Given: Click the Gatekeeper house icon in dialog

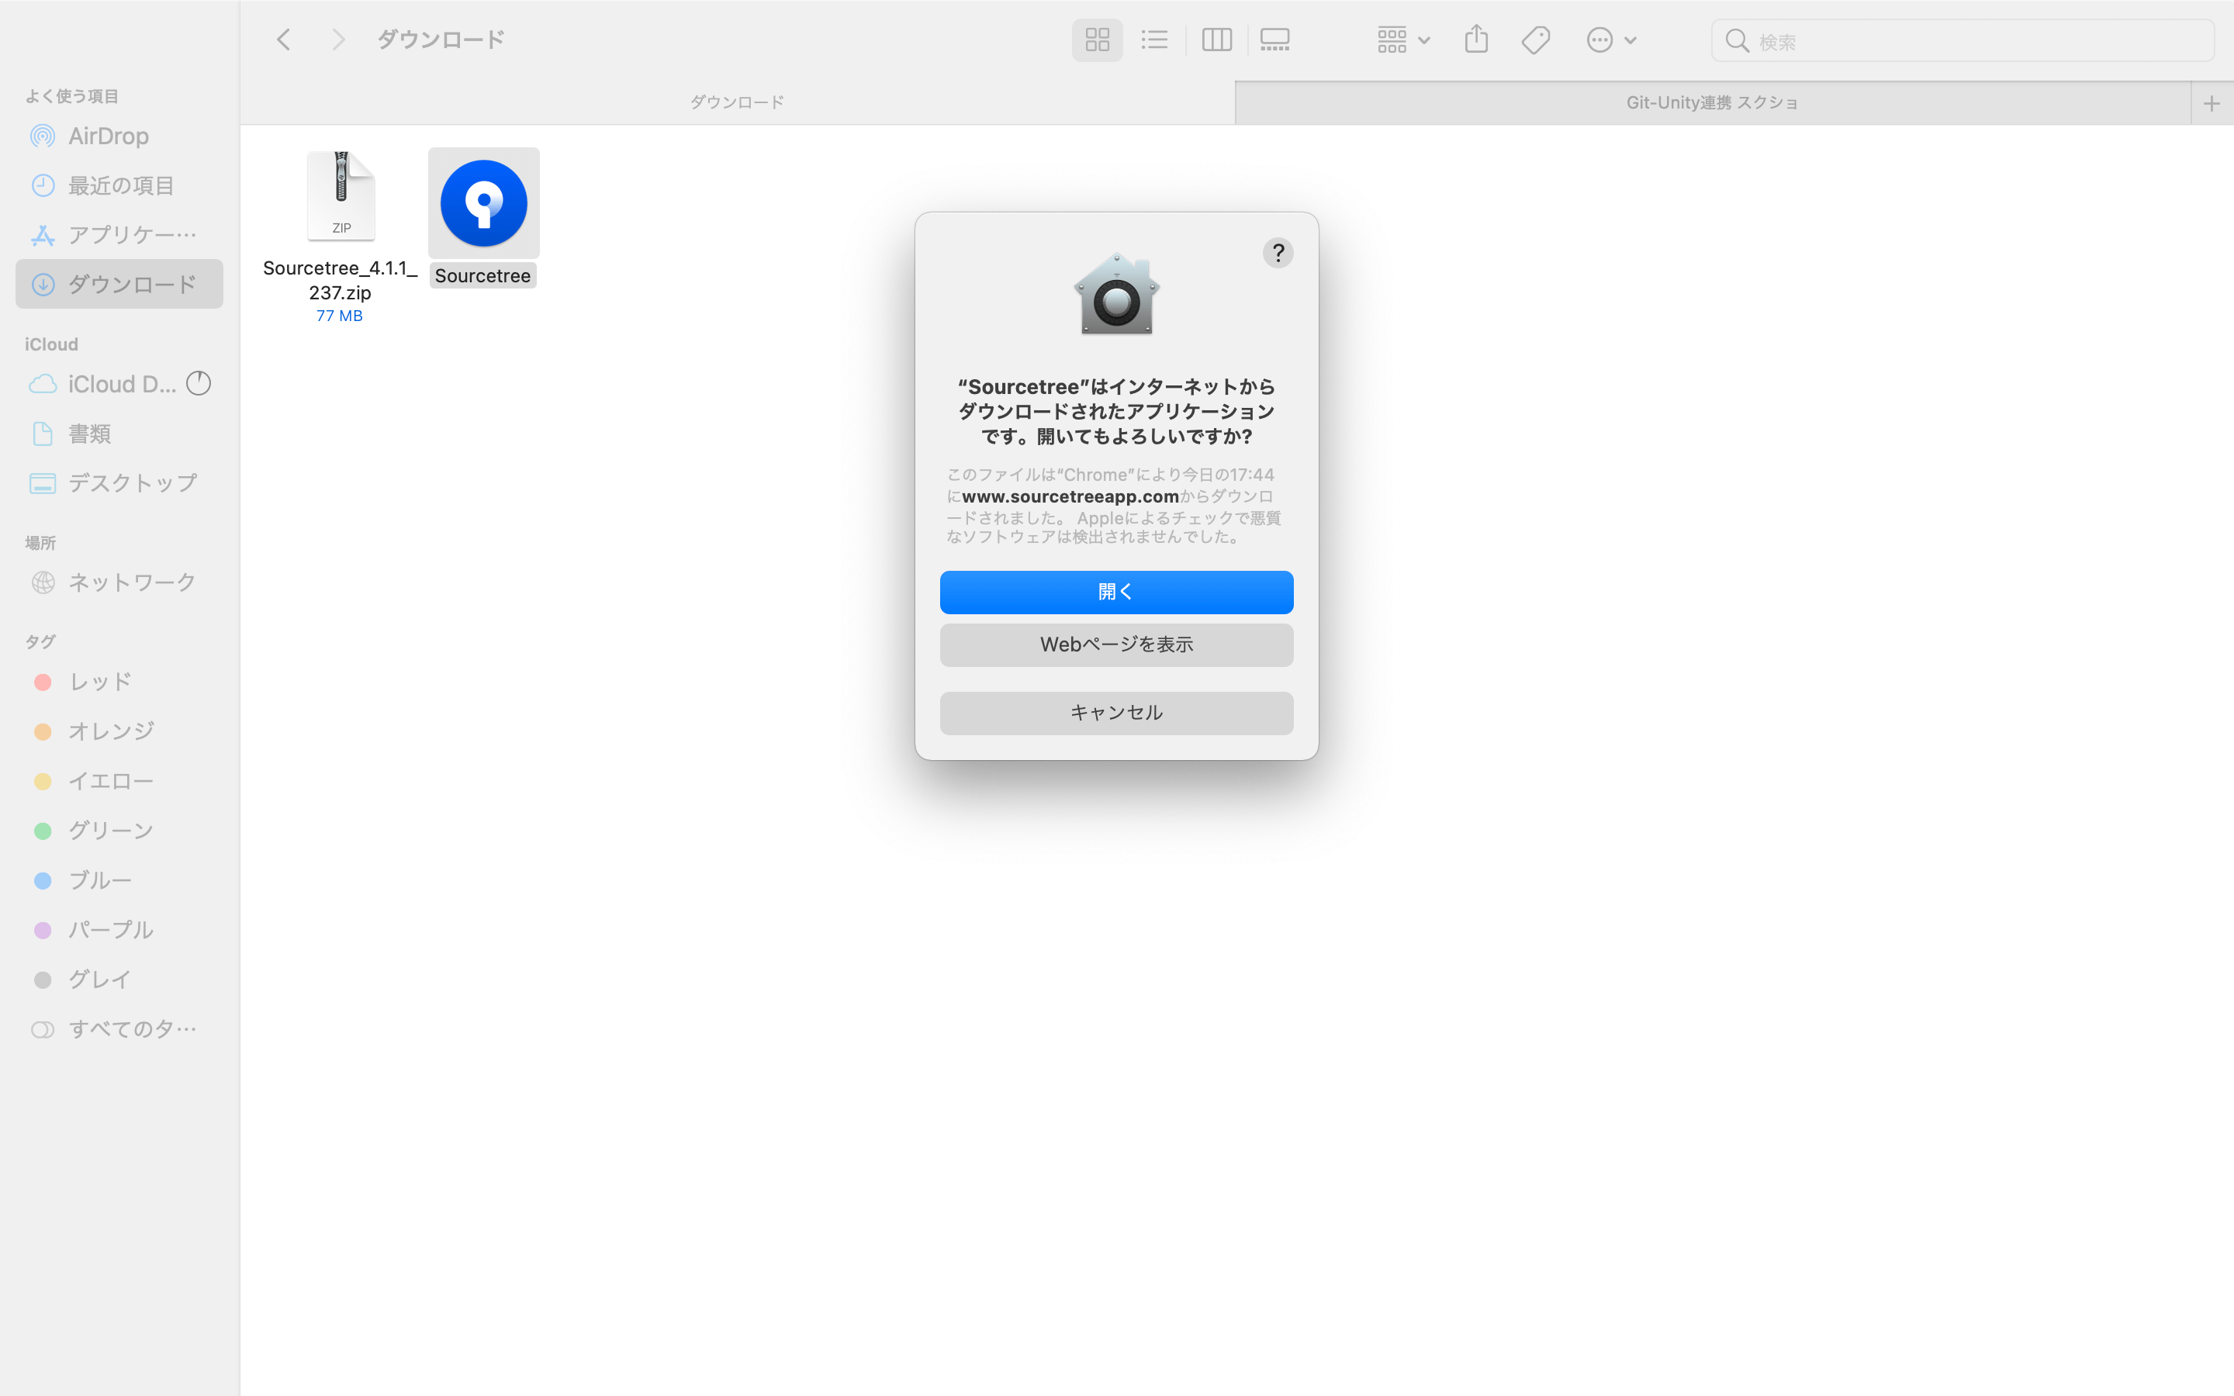Looking at the screenshot, I should tap(1116, 294).
